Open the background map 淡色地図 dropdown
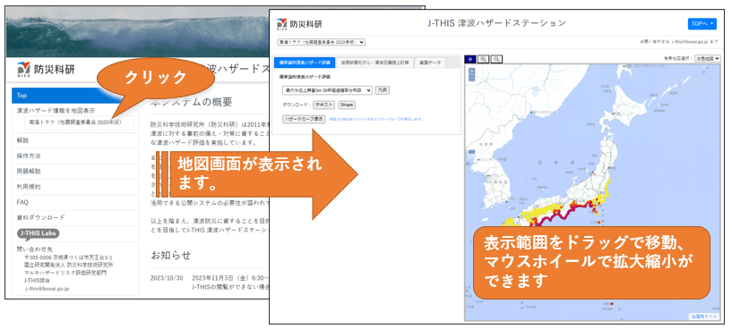Image resolution: width=732 pixels, height=329 pixels. 708,59
